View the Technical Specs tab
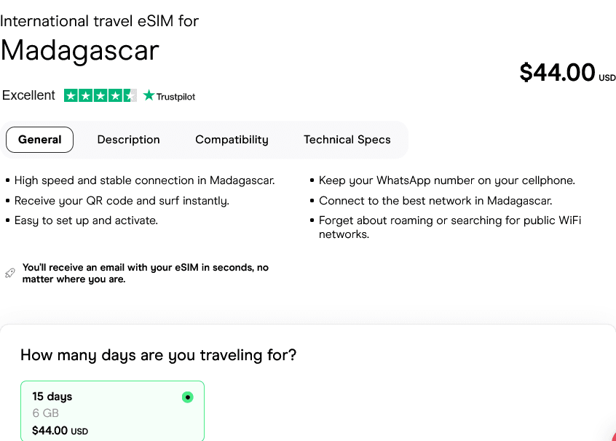 click(347, 140)
